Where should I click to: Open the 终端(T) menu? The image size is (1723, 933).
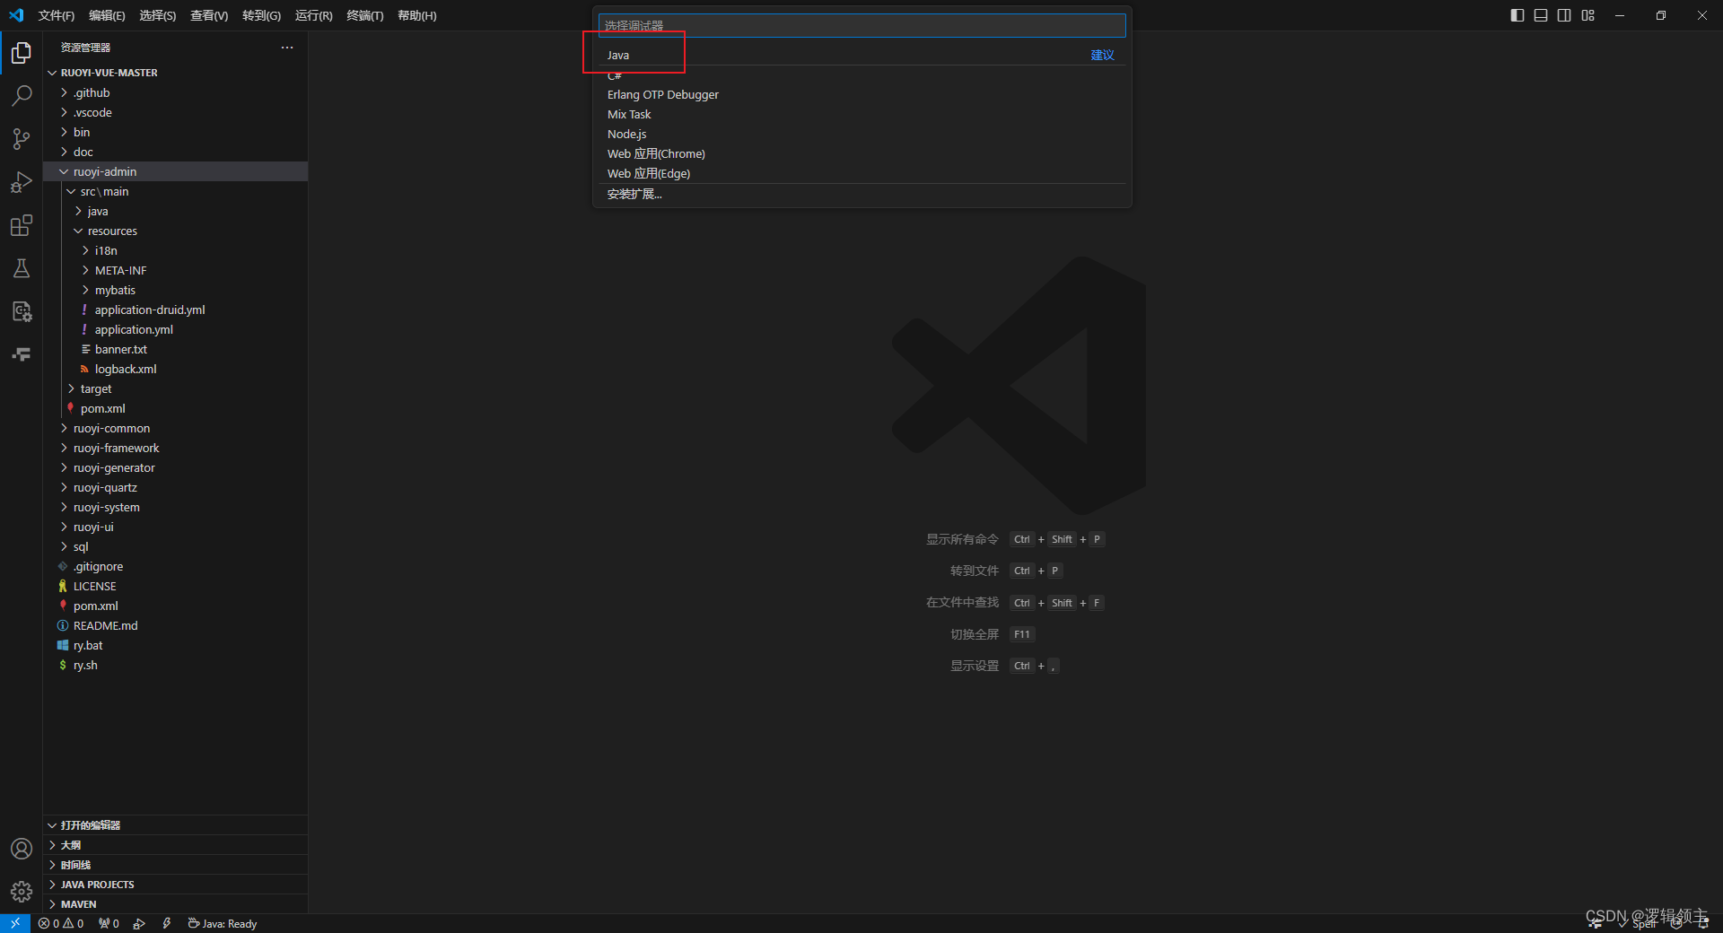pyautogui.click(x=364, y=15)
